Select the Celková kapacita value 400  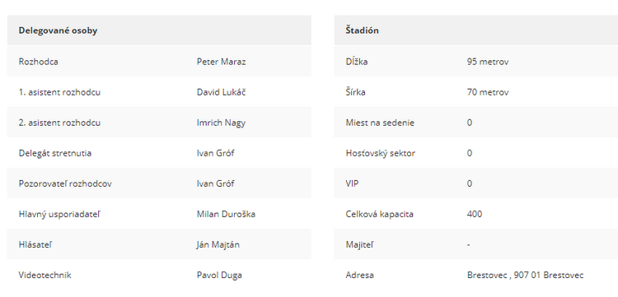click(x=475, y=214)
